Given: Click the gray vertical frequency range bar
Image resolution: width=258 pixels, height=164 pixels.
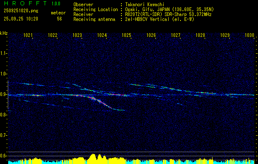Looking at the screenshot, I should (8, 95).
